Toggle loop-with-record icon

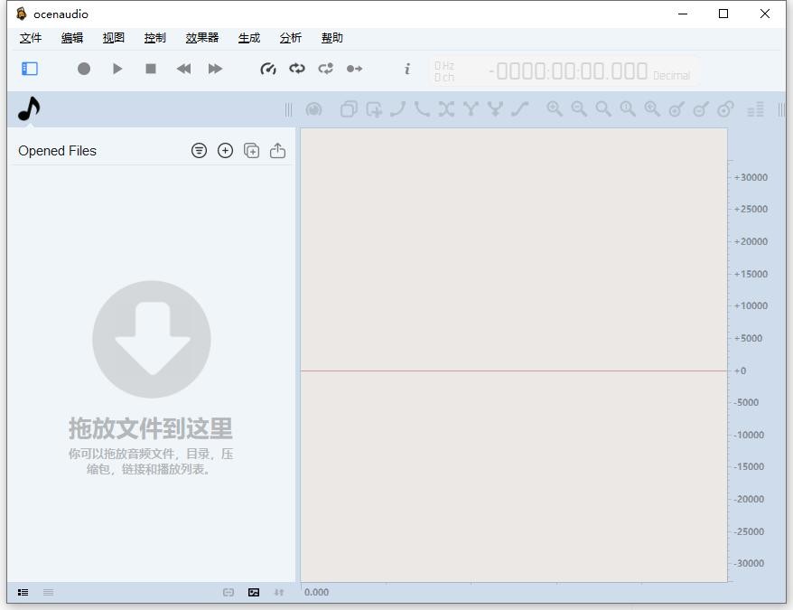[326, 69]
